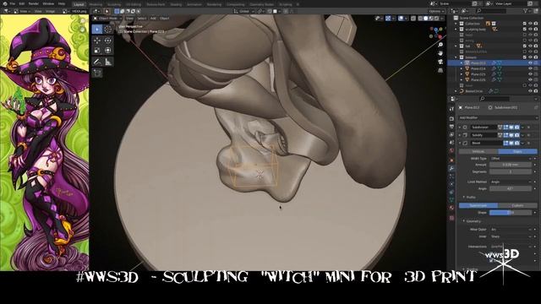Open the Modifier properties wrench tab
Viewport: 541px width, 304px height.
[x=451, y=168]
